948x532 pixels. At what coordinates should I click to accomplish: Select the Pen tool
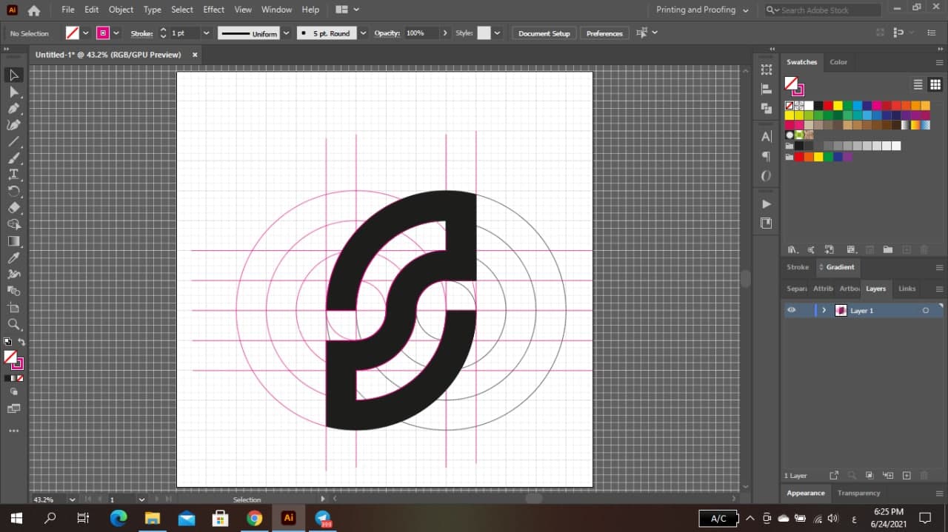(13, 109)
